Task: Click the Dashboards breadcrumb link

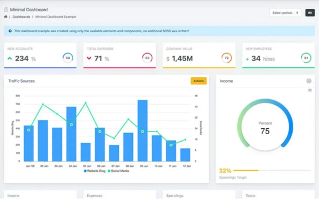Action: click(22, 17)
